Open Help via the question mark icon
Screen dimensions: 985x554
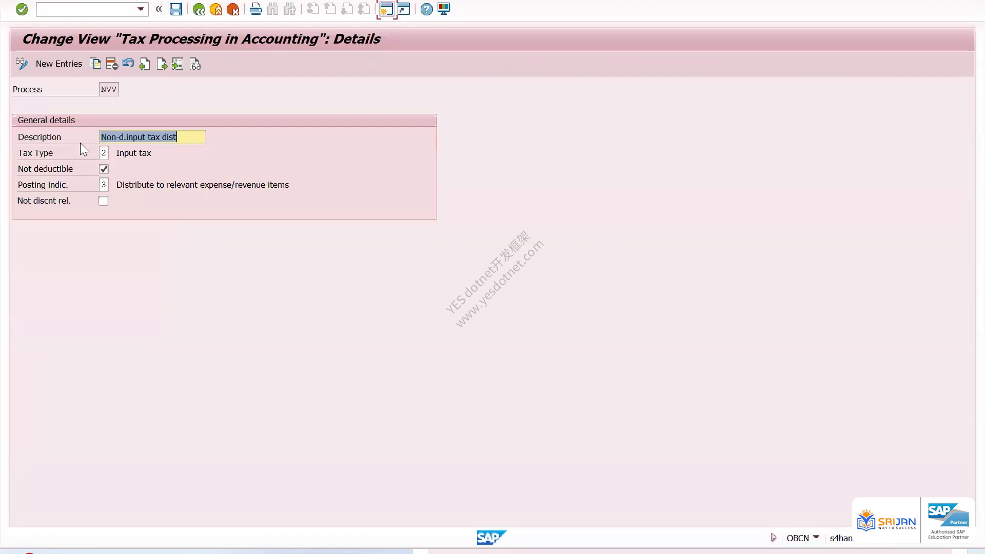pos(426,9)
